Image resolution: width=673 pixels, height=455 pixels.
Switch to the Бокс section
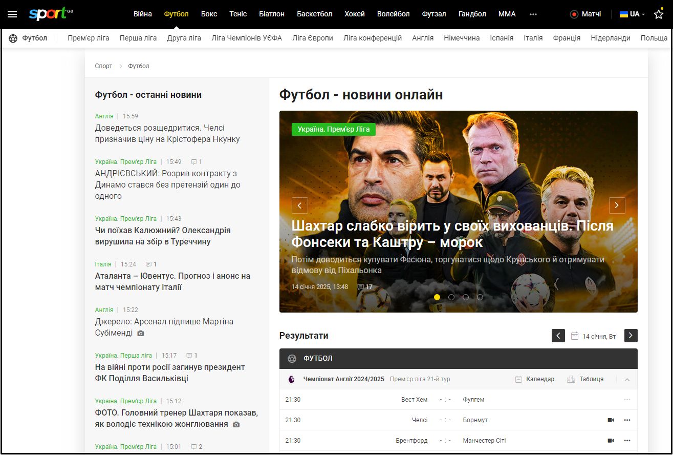(x=209, y=14)
